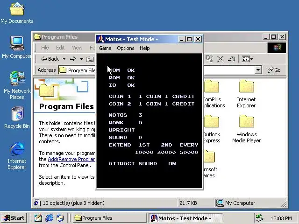This screenshot has width=299, height=224.
Task: Click 'COIN 2' line in Motos test screen
Action: pos(151,104)
